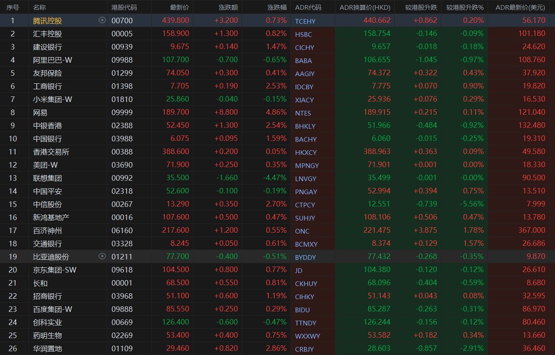The height and width of the screenshot is (355, 555).
Task: Pick the 交通银行 stock name
Action: [x=47, y=243]
